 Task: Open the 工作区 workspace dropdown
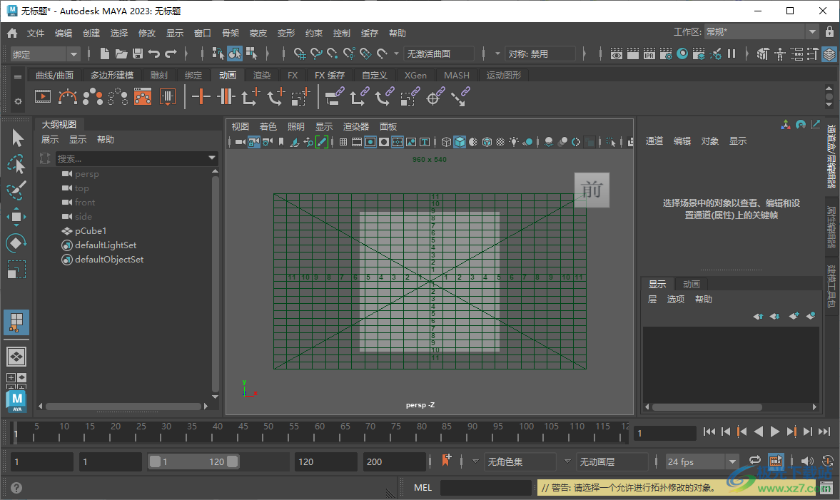pos(761,31)
